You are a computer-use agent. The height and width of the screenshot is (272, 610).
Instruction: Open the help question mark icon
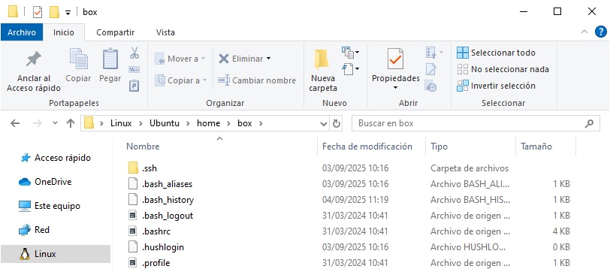(601, 32)
